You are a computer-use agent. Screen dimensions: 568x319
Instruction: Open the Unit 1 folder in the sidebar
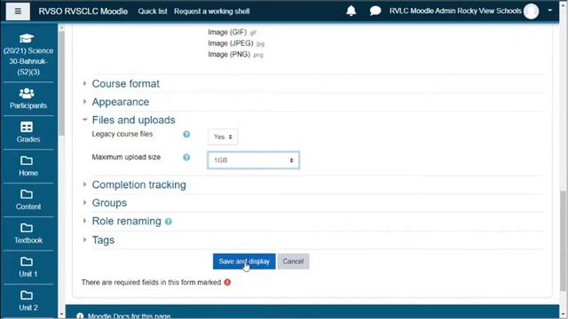coord(28,267)
